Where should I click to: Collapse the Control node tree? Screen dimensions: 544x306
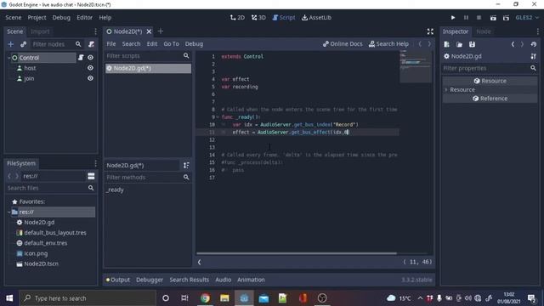pyautogui.click(x=8, y=58)
